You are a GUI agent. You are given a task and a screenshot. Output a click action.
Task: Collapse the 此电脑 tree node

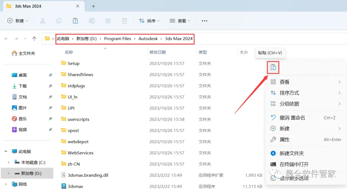click(6, 151)
